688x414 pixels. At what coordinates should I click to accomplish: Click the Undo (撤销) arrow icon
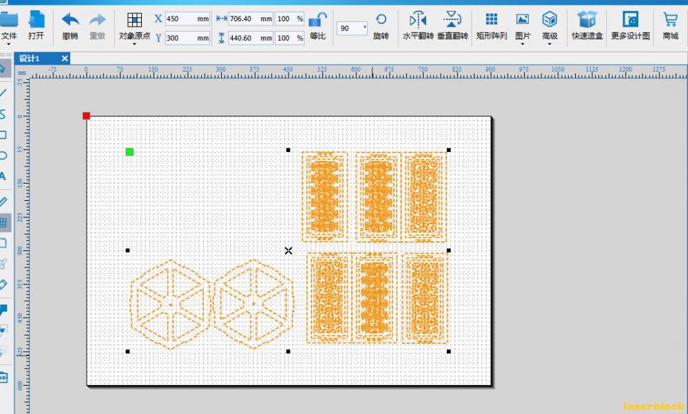click(70, 20)
